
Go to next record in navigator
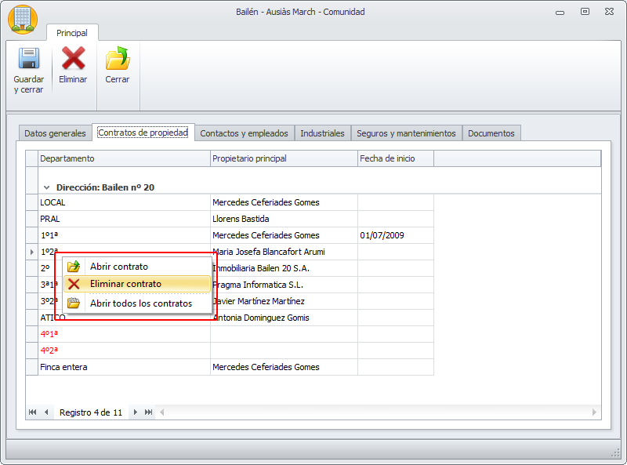click(x=135, y=412)
